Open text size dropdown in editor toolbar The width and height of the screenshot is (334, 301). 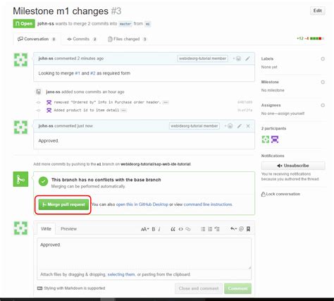(144, 229)
